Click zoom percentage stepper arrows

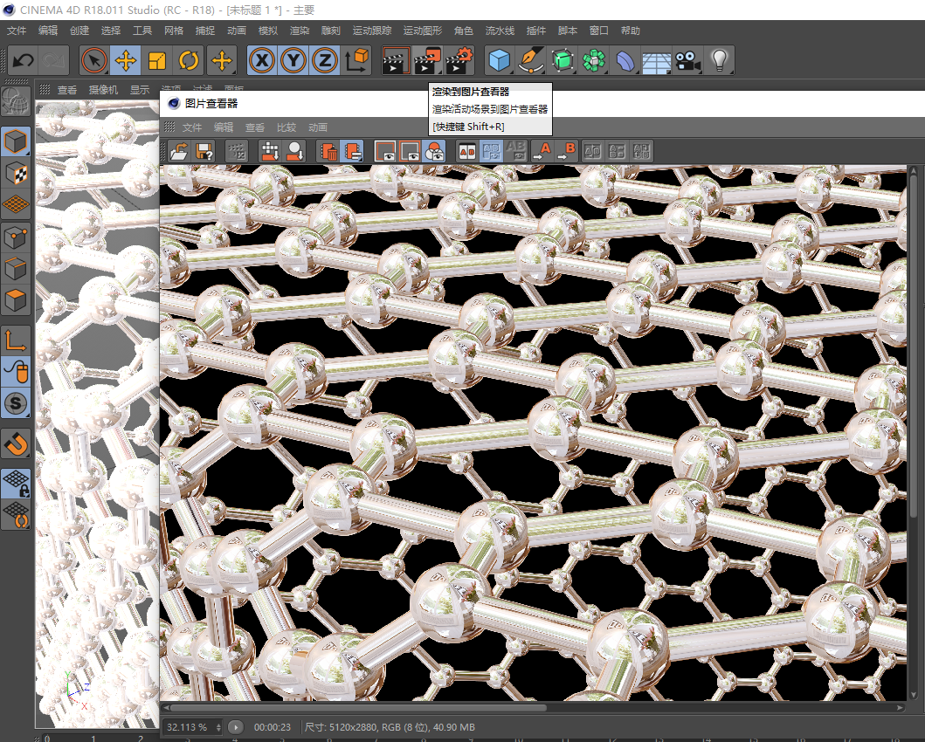tap(219, 727)
